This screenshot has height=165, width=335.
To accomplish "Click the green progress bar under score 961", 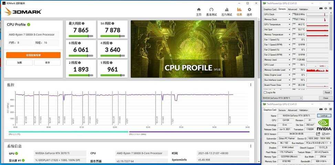I will click(x=113, y=75).
